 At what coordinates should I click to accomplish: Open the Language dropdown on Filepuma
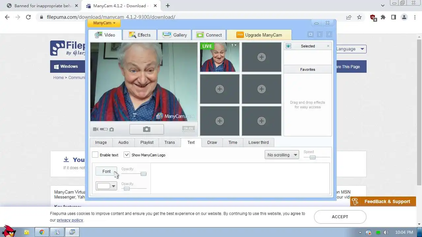(x=350, y=49)
